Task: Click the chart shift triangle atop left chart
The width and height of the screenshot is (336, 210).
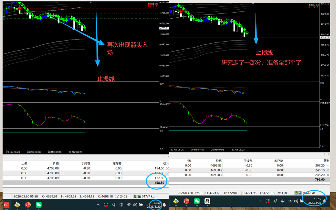Action: pyautogui.click(x=91, y=2)
